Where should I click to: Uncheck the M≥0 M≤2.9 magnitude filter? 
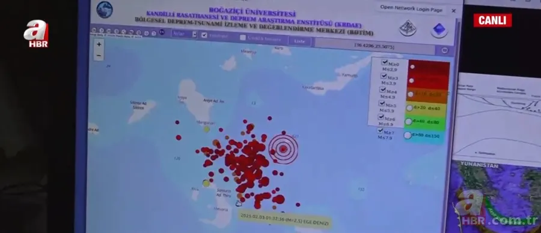(x=384, y=62)
